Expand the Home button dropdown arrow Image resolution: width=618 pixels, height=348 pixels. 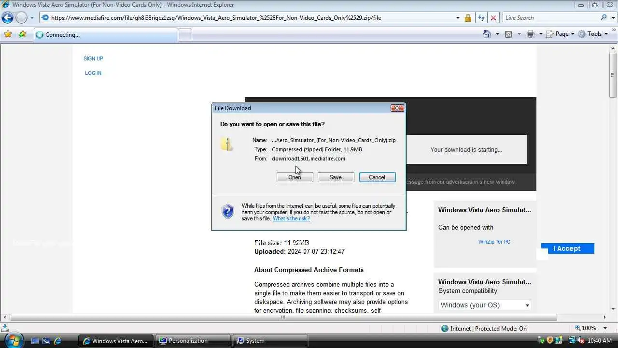[x=497, y=34]
